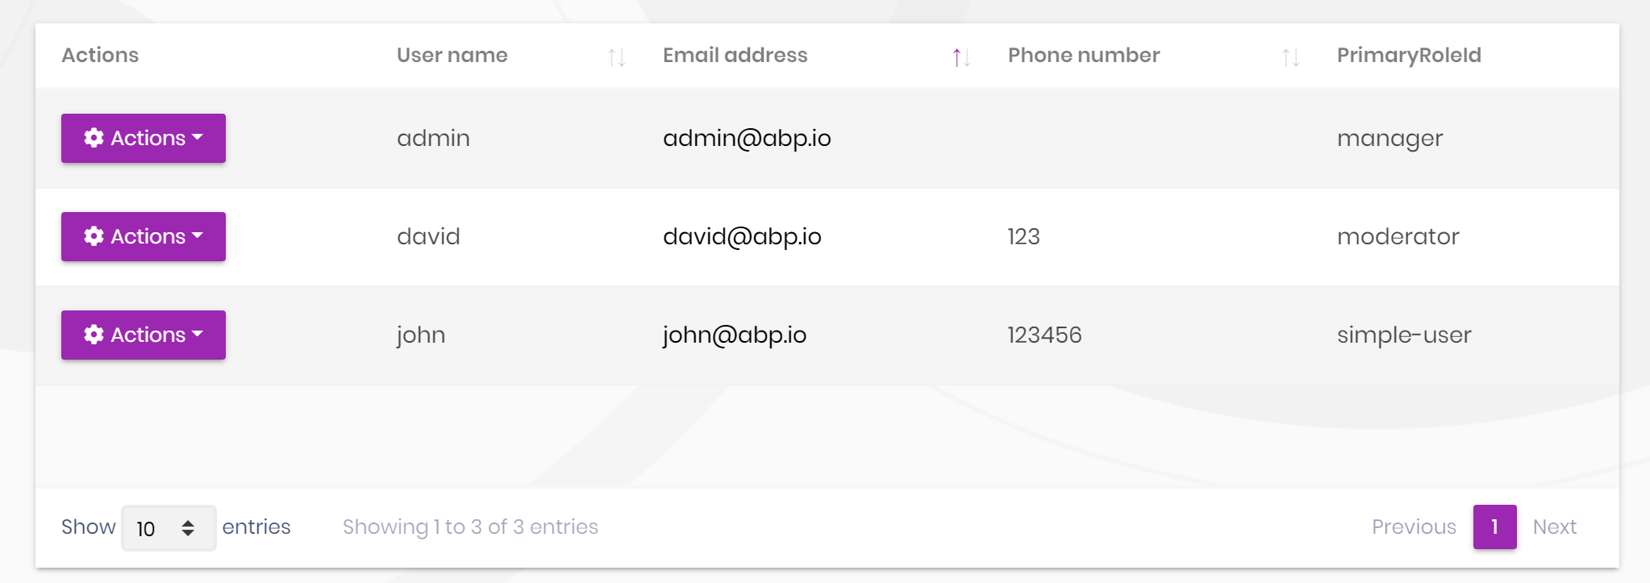Click the gear icon on john's Actions button
Screen dimensions: 1650x583
click(93, 335)
